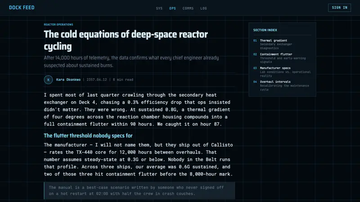Open the DOCK FEED home logo

(x=22, y=8)
